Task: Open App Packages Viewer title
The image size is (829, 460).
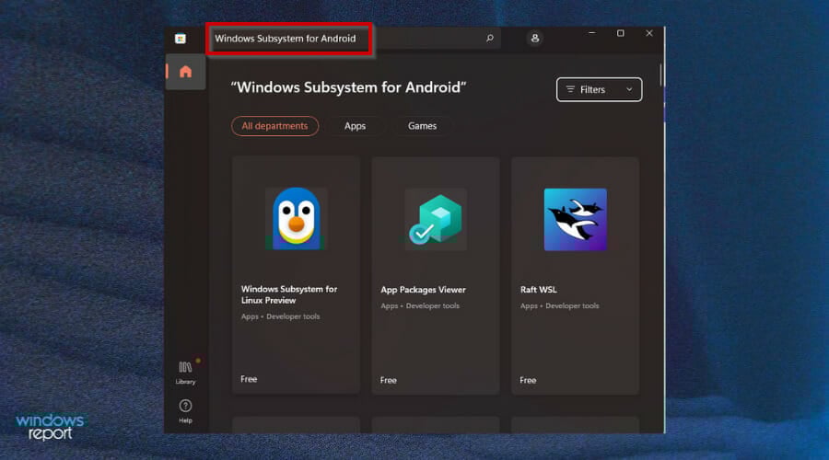Action: pyautogui.click(x=423, y=290)
